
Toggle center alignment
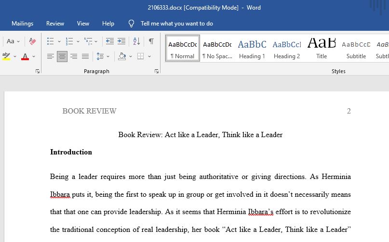(x=62, y=56)
